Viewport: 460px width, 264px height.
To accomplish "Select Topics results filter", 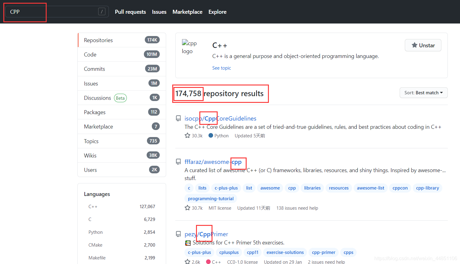I will (x=122, y=141).
